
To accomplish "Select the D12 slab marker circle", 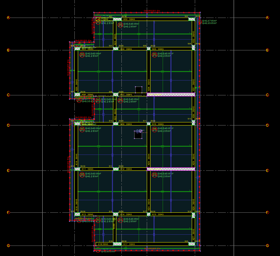I will pos(120,220).
